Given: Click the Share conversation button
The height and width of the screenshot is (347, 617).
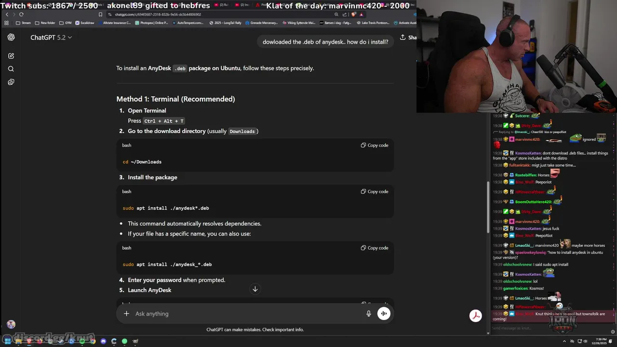Looking at the screenshot, I should pos(408,38).
